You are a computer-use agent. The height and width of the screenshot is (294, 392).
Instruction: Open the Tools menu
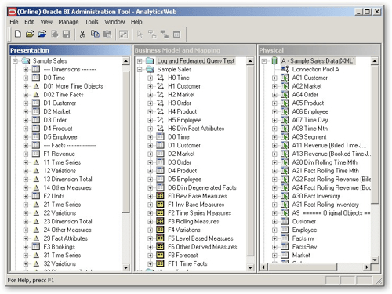click(92, 22)
